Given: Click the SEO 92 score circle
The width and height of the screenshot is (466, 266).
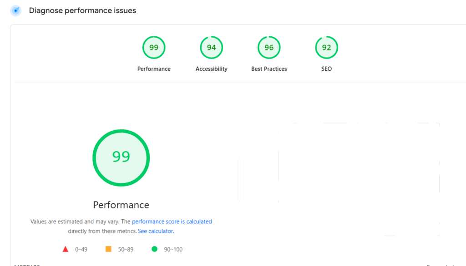Looking at the screenshot, I should coord(326,47).
